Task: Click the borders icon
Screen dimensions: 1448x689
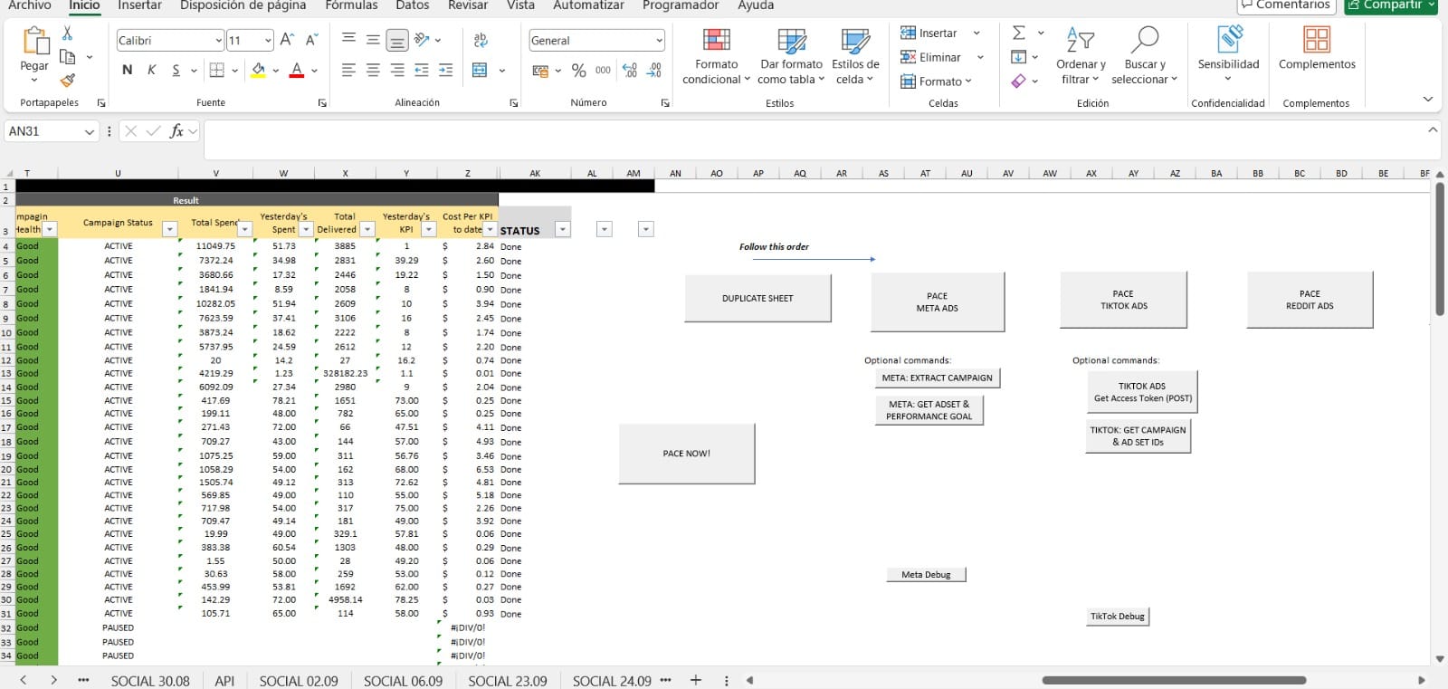Action: pyautogui.click(x=216, y=70)
